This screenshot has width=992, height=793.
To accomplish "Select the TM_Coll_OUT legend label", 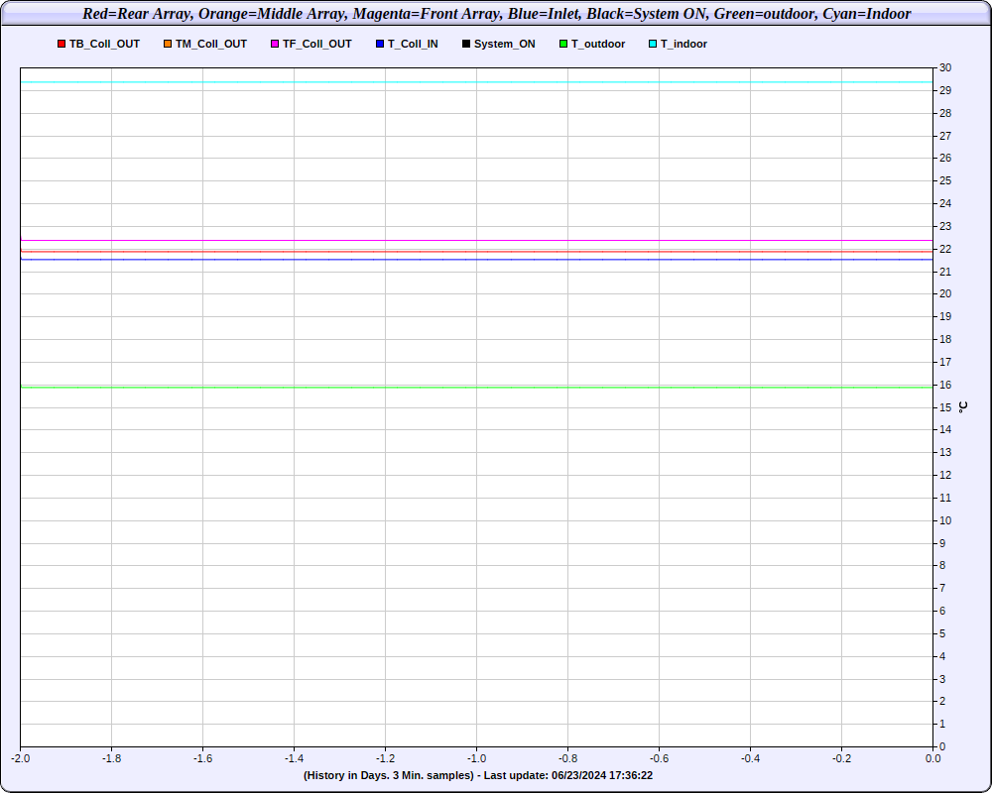I will 211,45.
